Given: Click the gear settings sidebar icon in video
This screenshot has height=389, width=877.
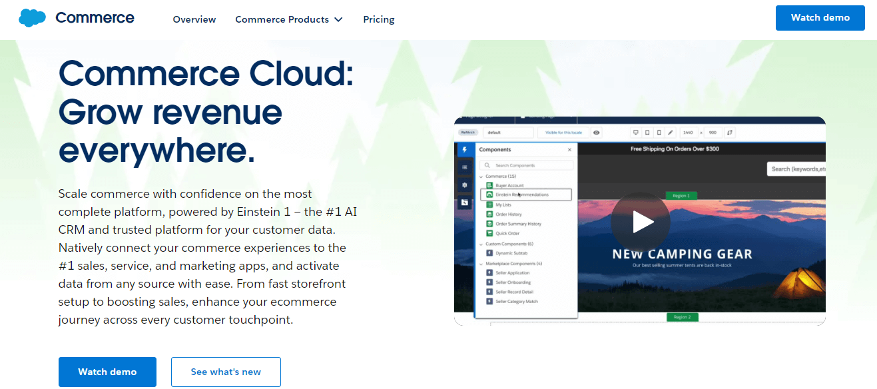Looking at the screenshot, I should click(x=464, y=185).
